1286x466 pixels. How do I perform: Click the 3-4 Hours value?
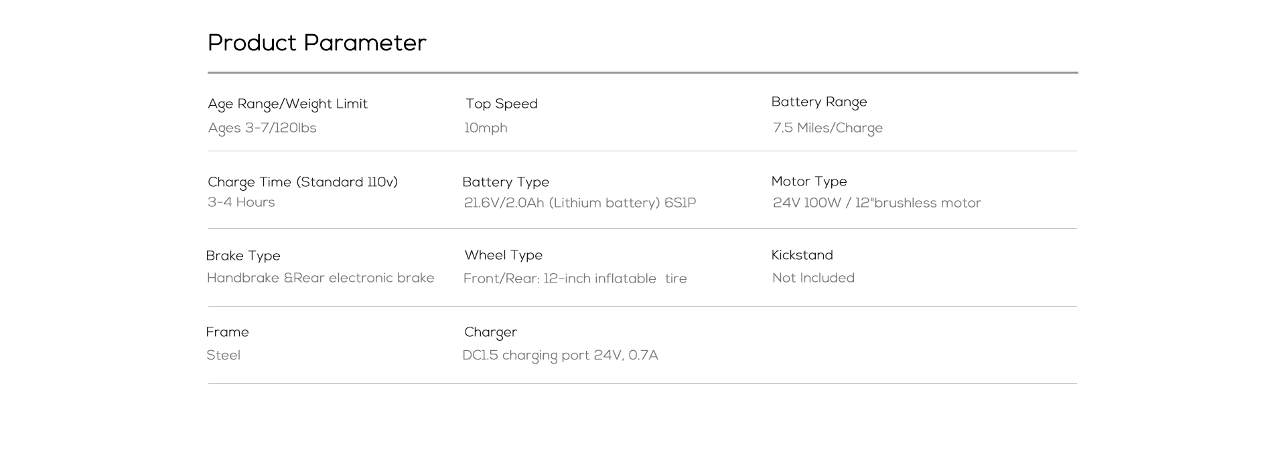click(x=241, y=202)
